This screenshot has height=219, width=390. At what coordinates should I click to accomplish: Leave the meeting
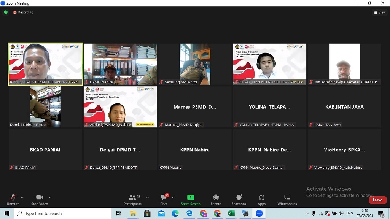pos(377,200)
